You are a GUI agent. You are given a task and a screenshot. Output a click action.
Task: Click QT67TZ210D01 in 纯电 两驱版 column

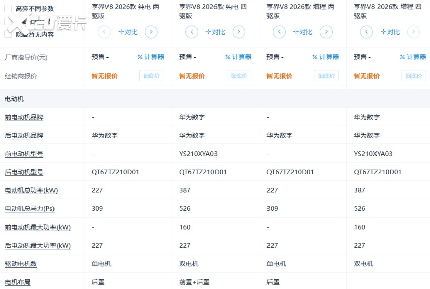tap(116, 172)
